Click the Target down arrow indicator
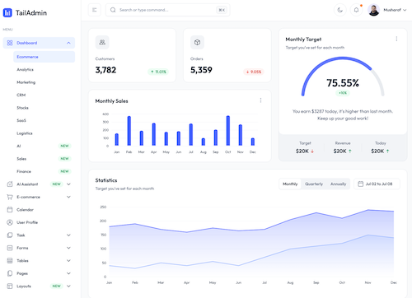Screen dimensions: 412x298 coord(312,151)
